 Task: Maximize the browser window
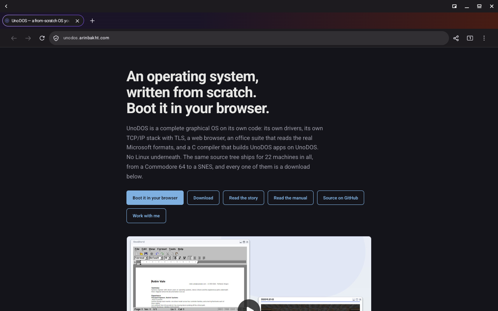click(479, 6)
